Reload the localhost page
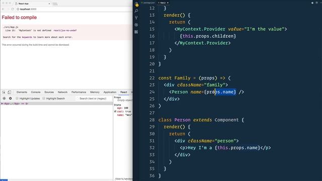 click(13, 9)
